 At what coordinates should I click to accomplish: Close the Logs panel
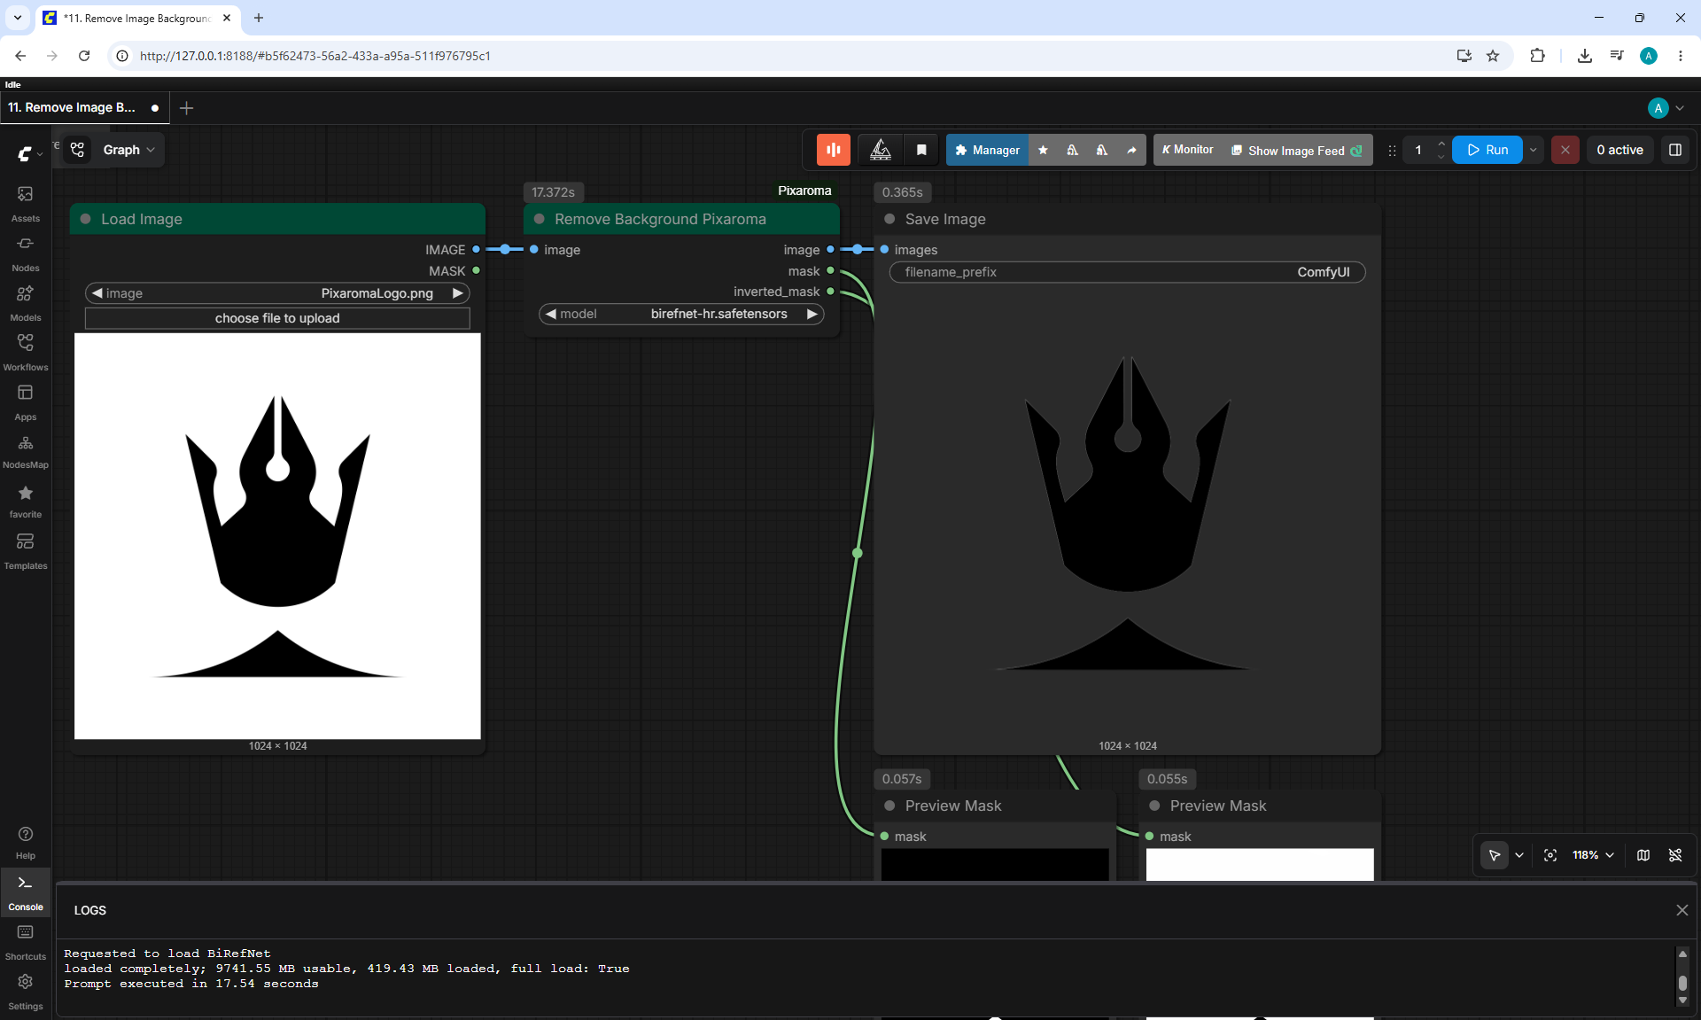pos(1682,910)
